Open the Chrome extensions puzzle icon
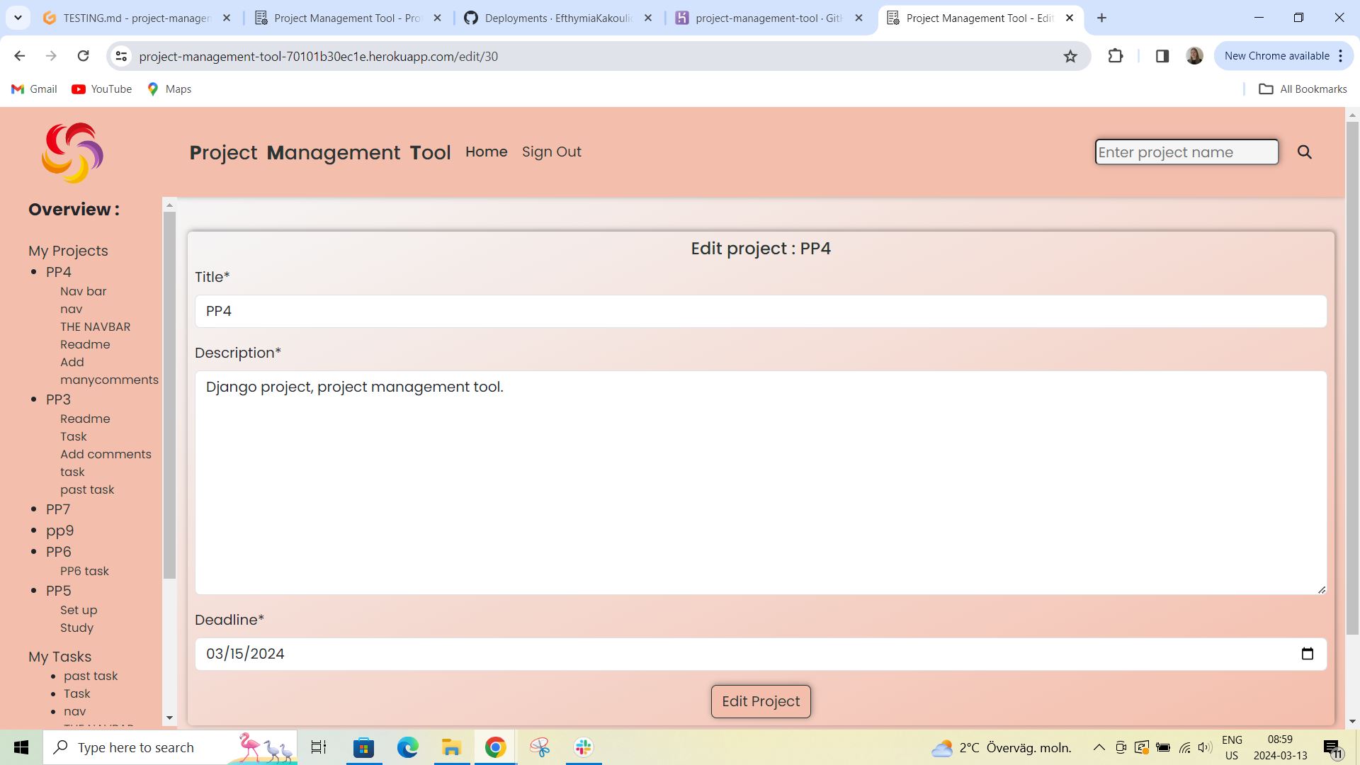 click(x=1116, y=56)
